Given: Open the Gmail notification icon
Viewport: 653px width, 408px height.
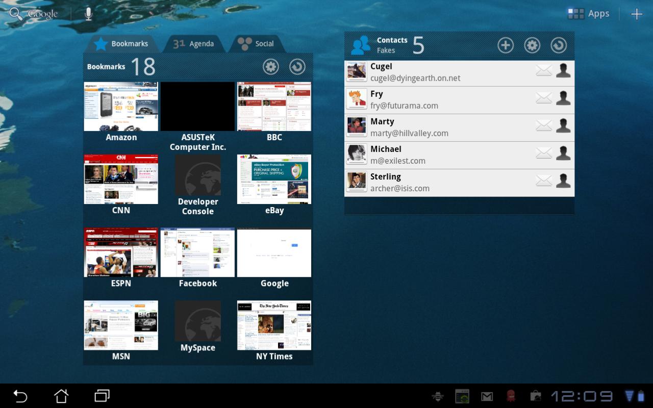Looking at the screenshot, I should point(487,396).
